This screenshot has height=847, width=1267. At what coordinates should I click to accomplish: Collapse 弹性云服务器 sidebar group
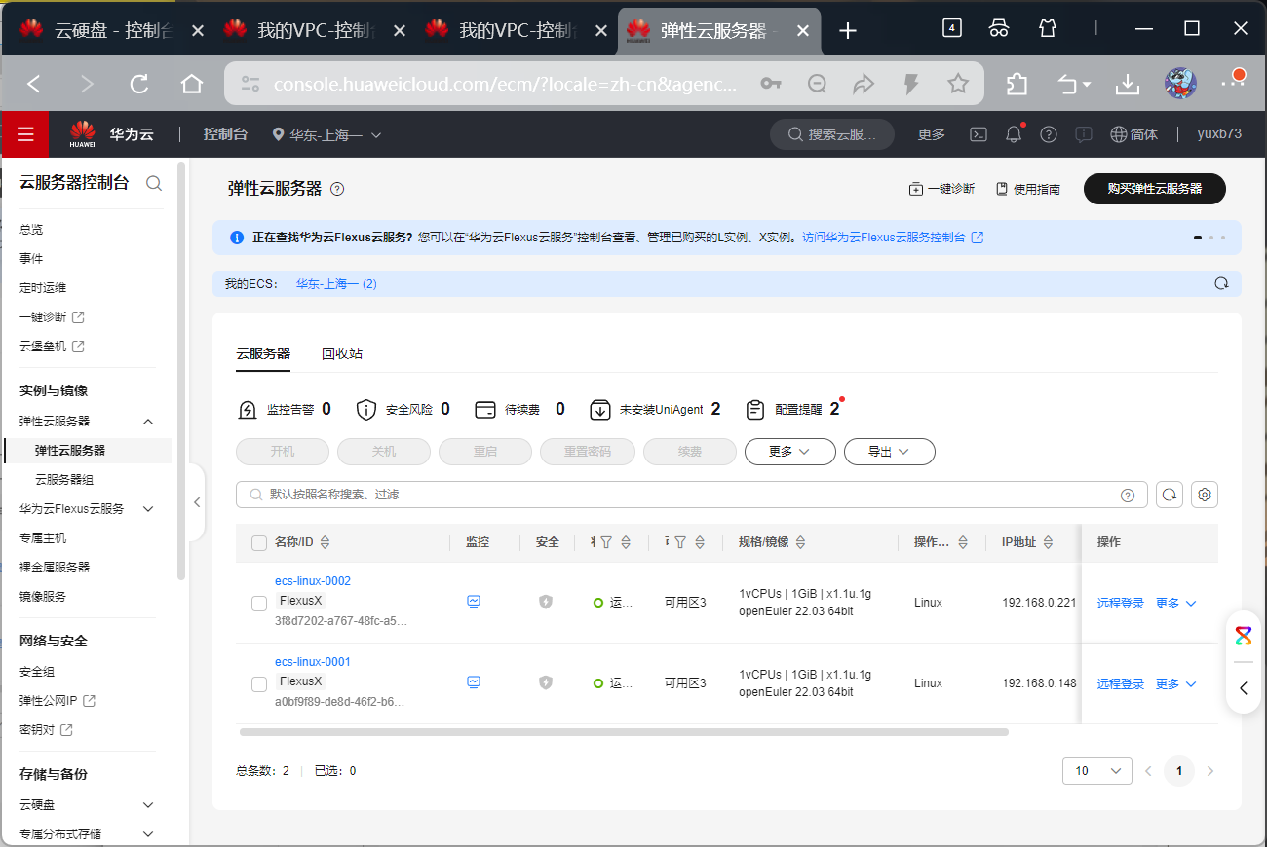coord(148,422)
